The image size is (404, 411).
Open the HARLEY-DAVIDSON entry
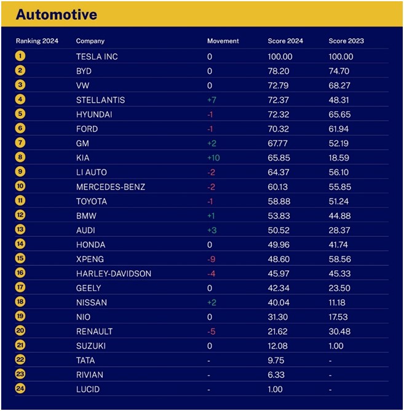click(x=114, y=274)
